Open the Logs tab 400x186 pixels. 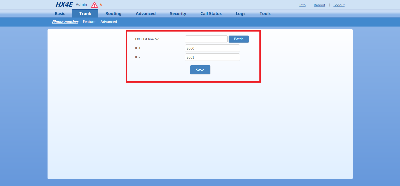tap(240, 14)
